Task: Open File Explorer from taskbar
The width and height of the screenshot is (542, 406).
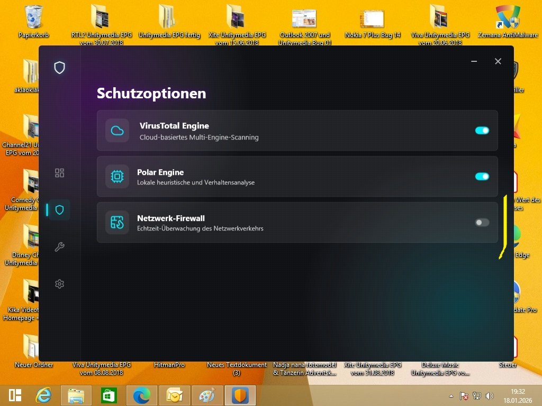Action: pyautogui.click(x=76, y=395)
